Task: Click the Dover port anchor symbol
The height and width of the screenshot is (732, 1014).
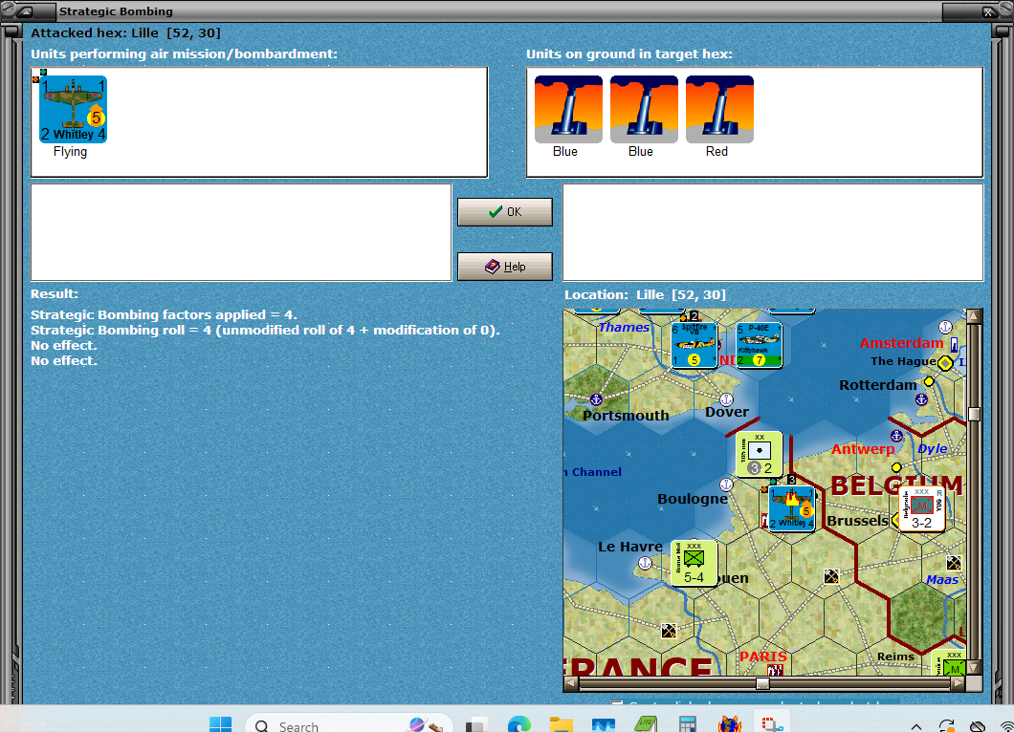Action: tap(726, 399)
